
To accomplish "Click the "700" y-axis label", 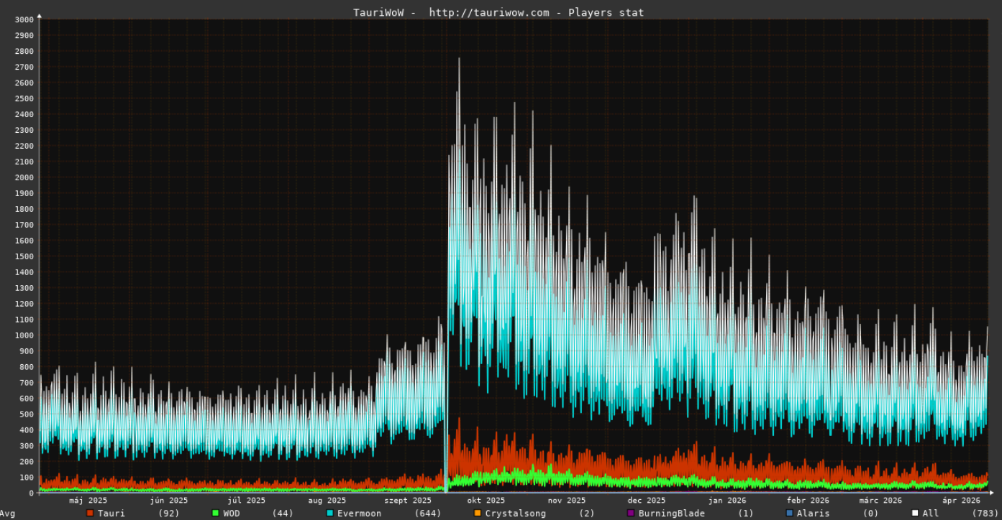I will coord(26,383).
